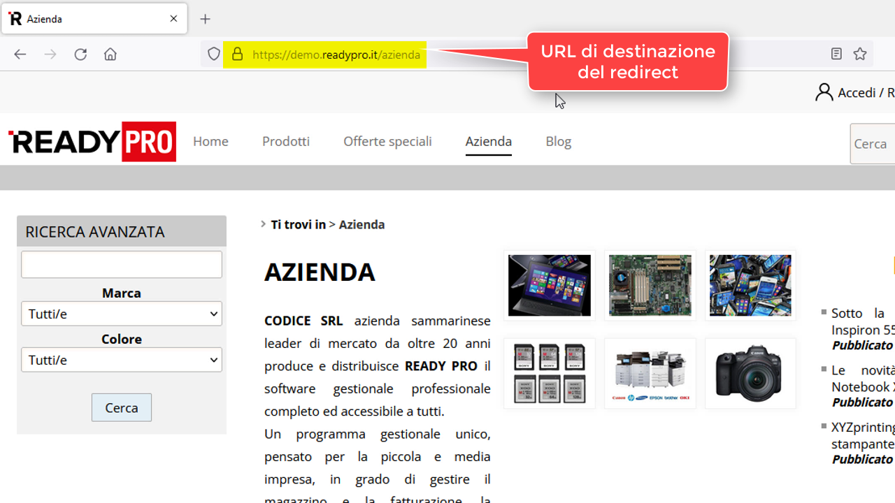Bookmark this page with star icon
This screenshot has width=895, height=503.
[x=860, y=54]
